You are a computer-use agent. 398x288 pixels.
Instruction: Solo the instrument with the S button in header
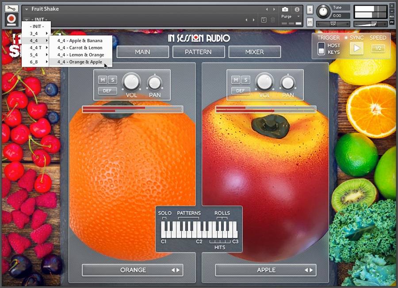click(x=310, y=10)
